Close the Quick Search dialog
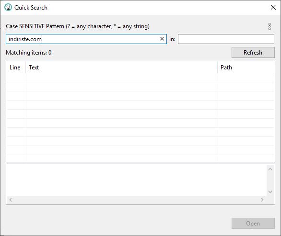The image size is (281, 236). point(273,7)
